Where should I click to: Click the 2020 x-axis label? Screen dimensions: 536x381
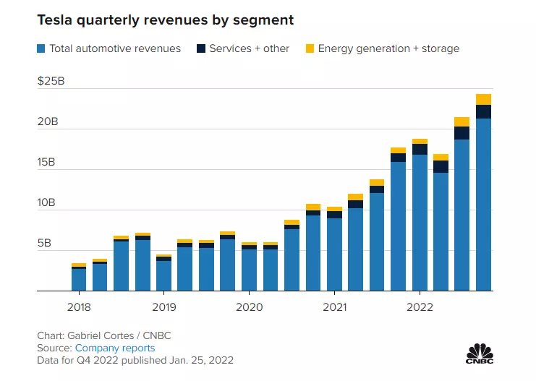coord(250,307)
